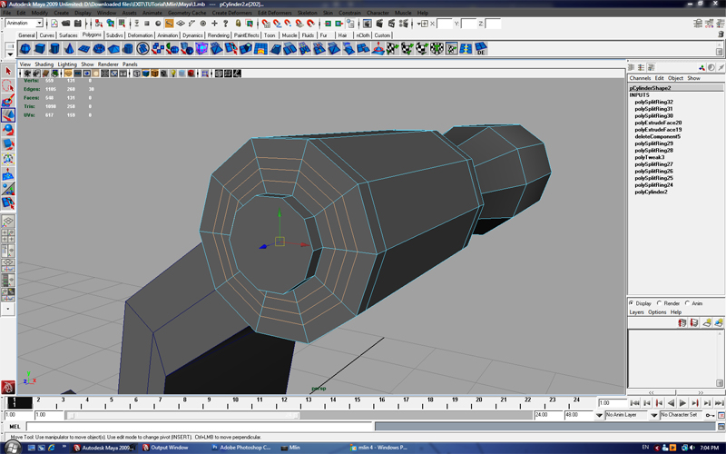Click the play forwards button
The width and height of the screenshot is (726, 454).
[682, 403]
